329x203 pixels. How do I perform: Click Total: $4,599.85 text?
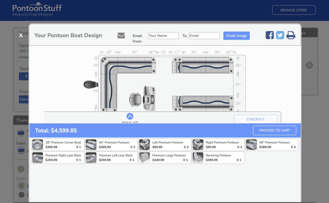point(56,130)
